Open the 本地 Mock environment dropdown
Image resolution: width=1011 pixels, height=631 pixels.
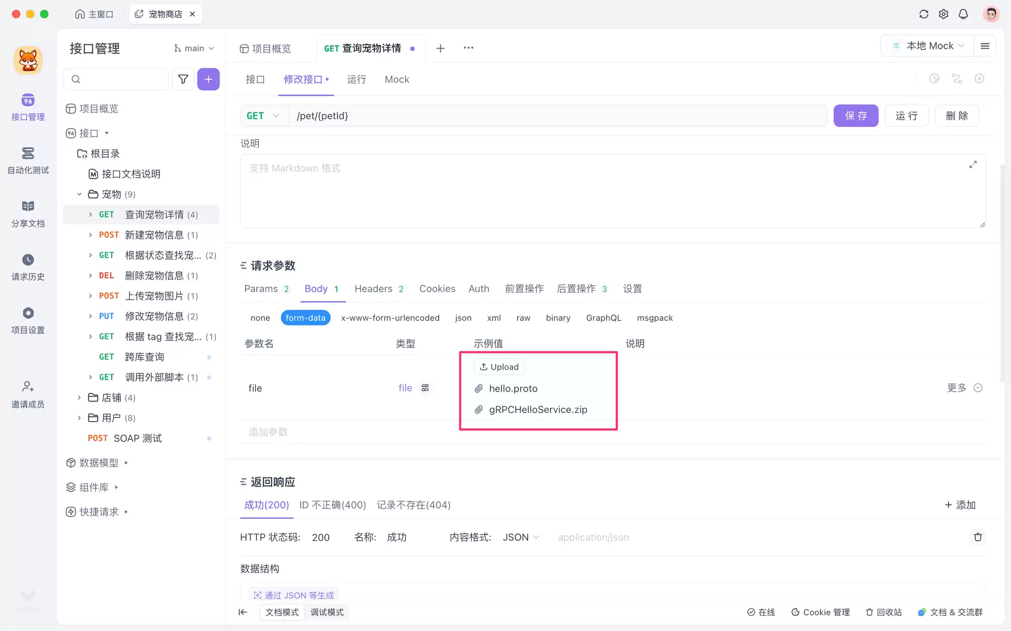[x=929, y=46]
